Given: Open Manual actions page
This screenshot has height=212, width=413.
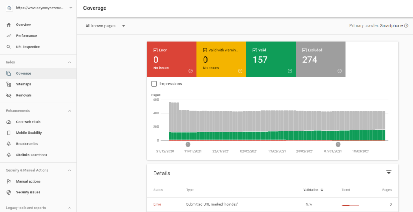Looking at the screenshot, I should pyautogui.click(x=38, y=181).
